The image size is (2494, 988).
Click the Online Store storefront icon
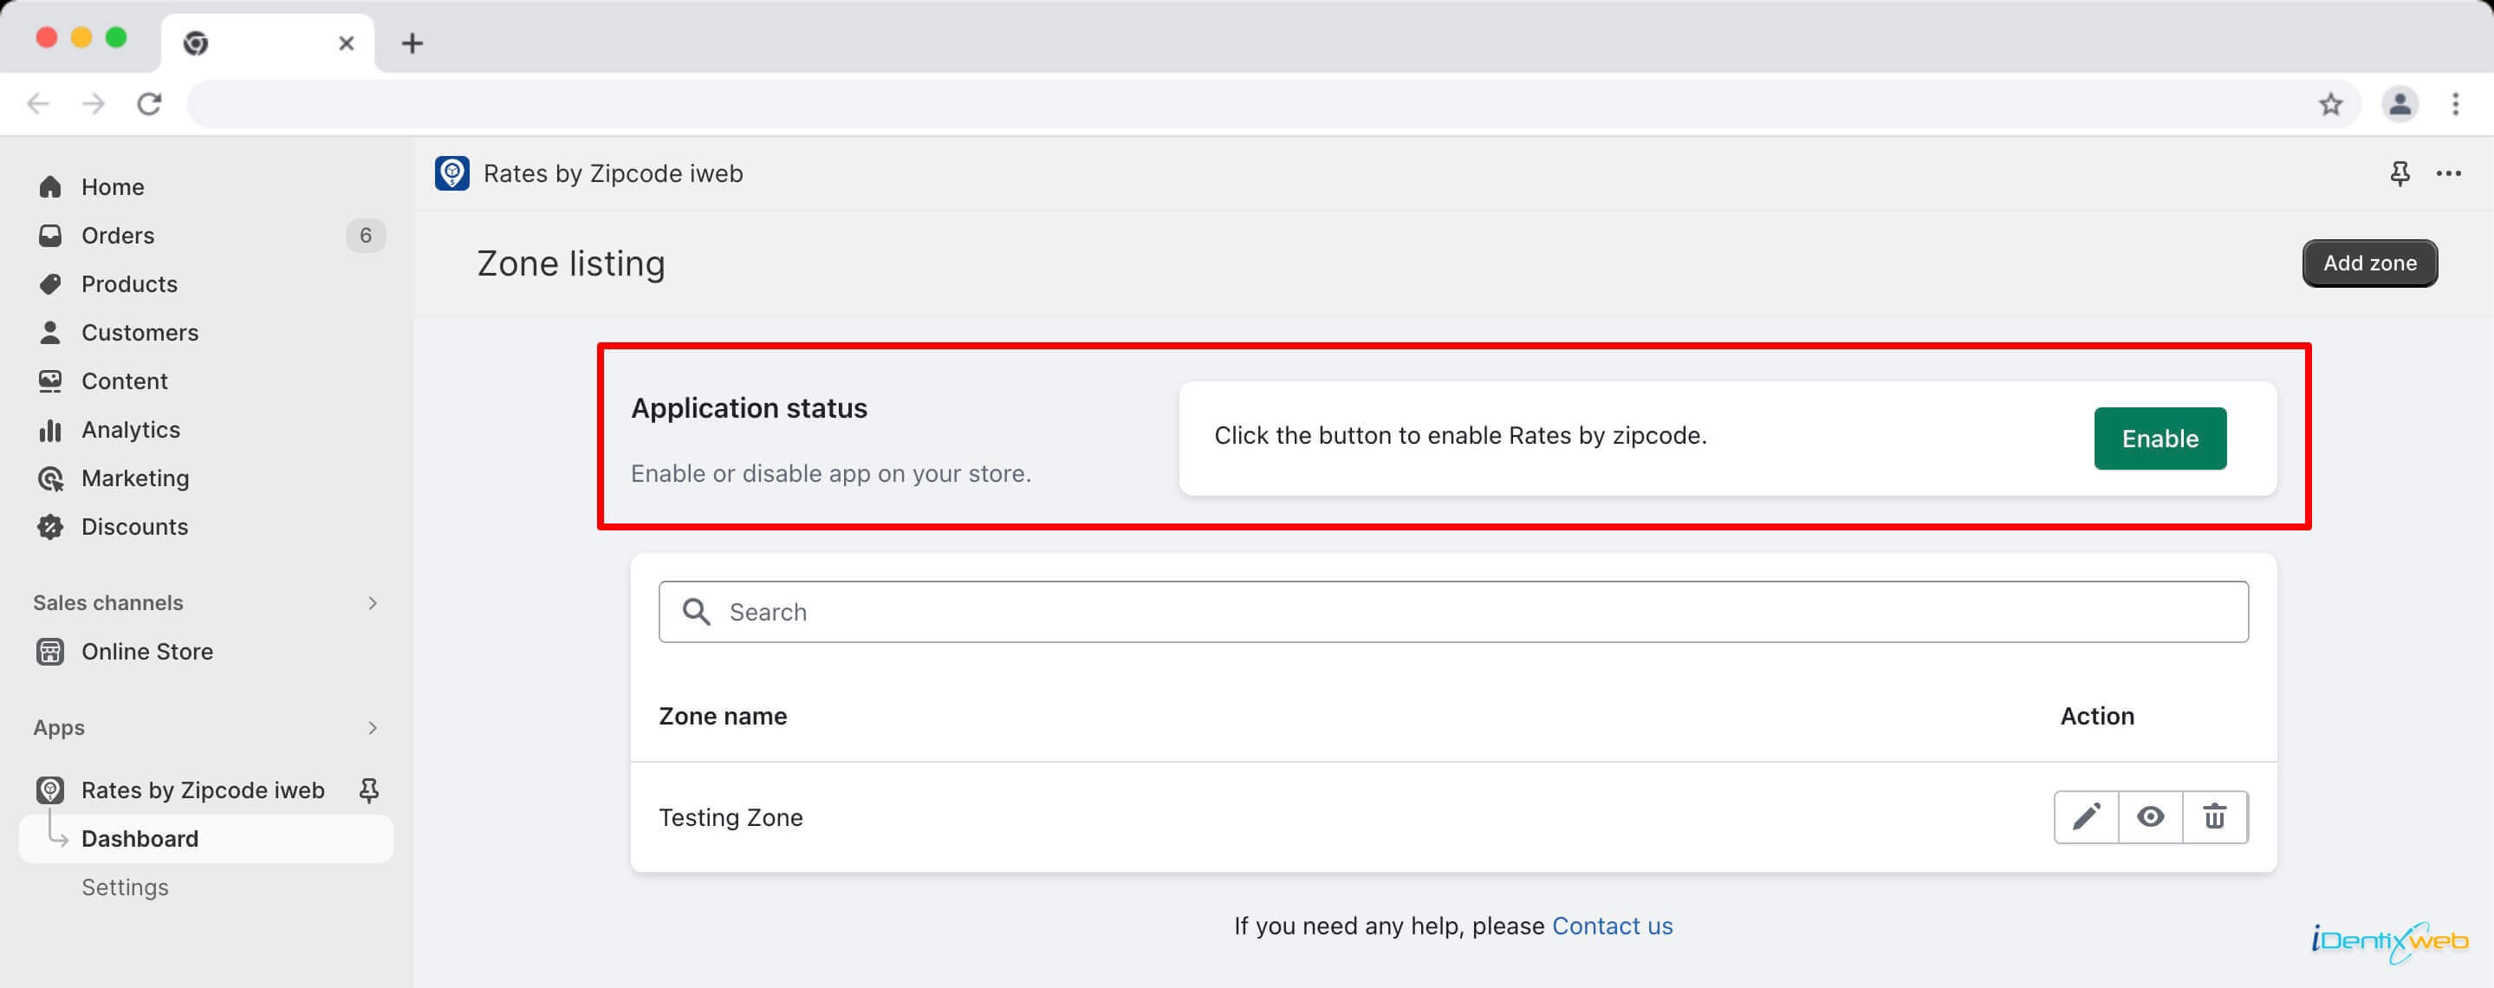(50, 651)
